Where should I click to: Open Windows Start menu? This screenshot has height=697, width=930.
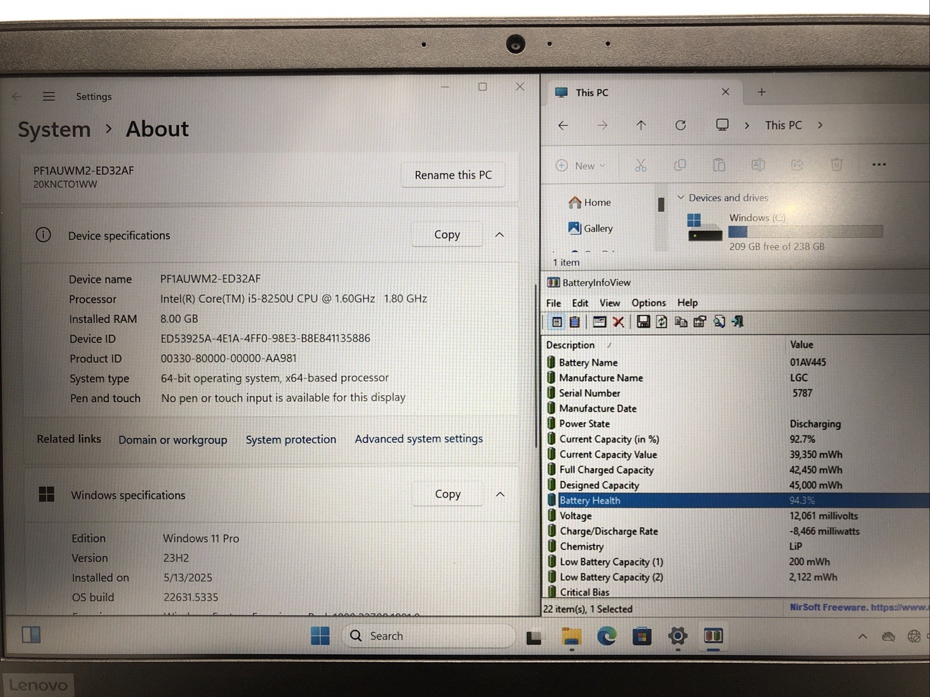pos(320,635)
